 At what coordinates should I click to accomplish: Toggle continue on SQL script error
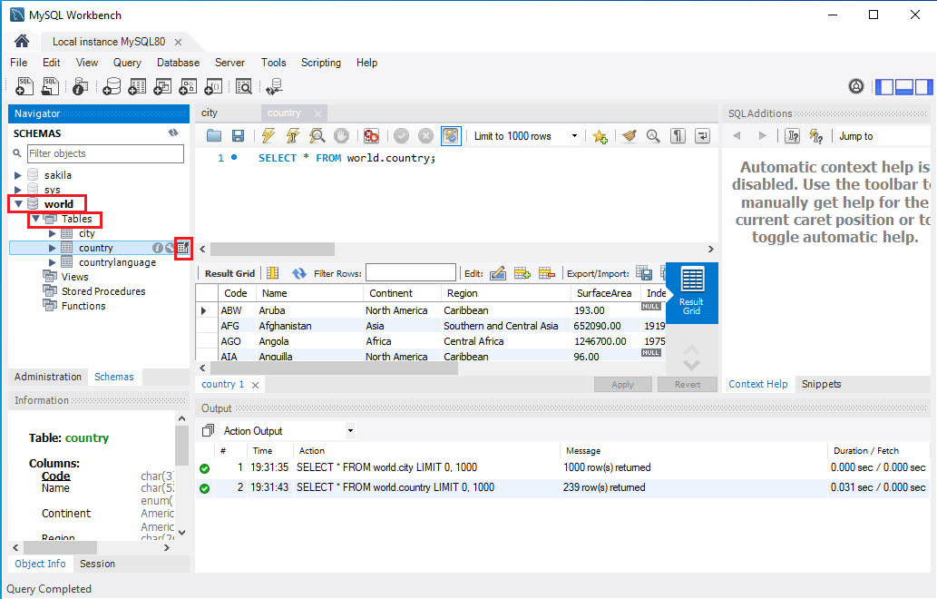(371, 136)
